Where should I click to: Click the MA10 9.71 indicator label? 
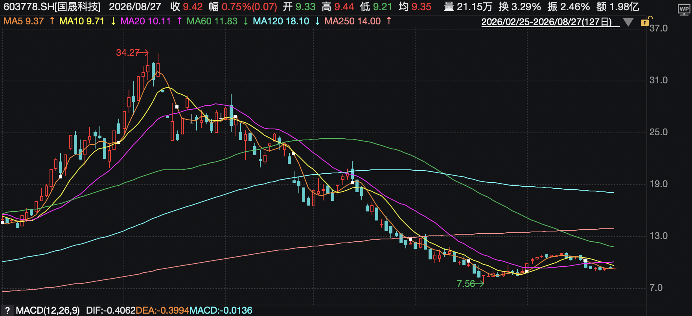click(x=82, y=21)
